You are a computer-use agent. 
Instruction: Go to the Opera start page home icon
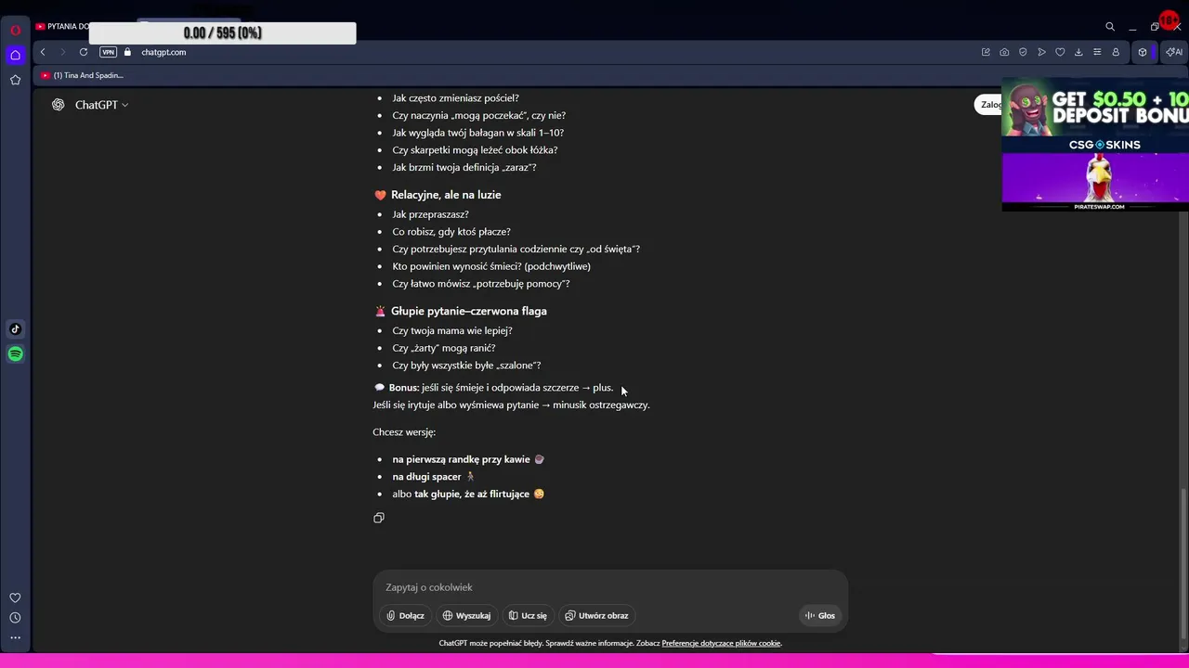(x=15, y=55)
